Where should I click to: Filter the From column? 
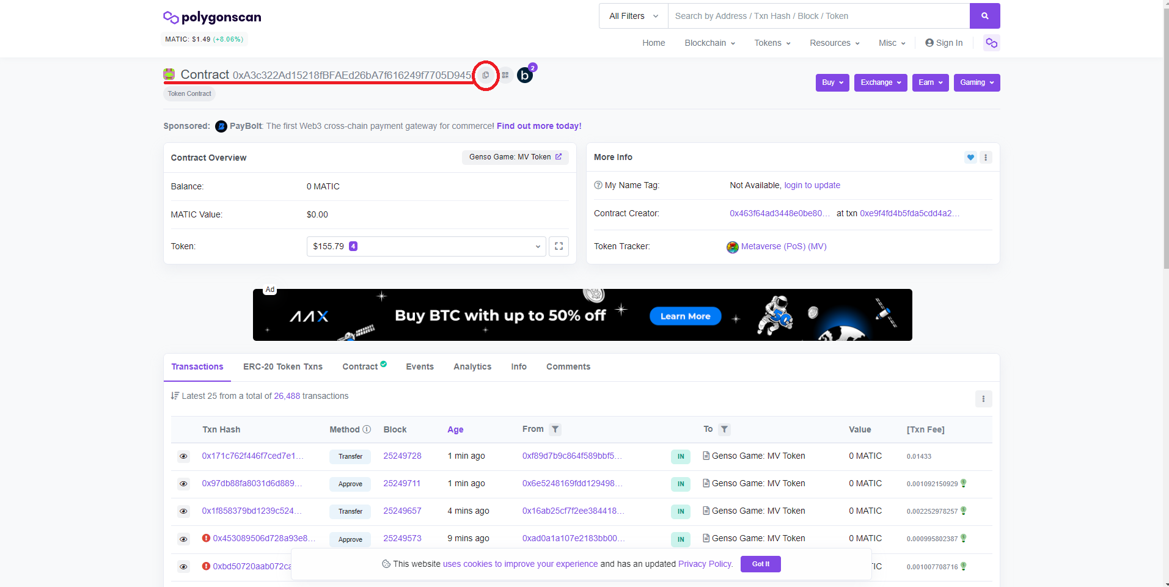(x=555, y=429)
